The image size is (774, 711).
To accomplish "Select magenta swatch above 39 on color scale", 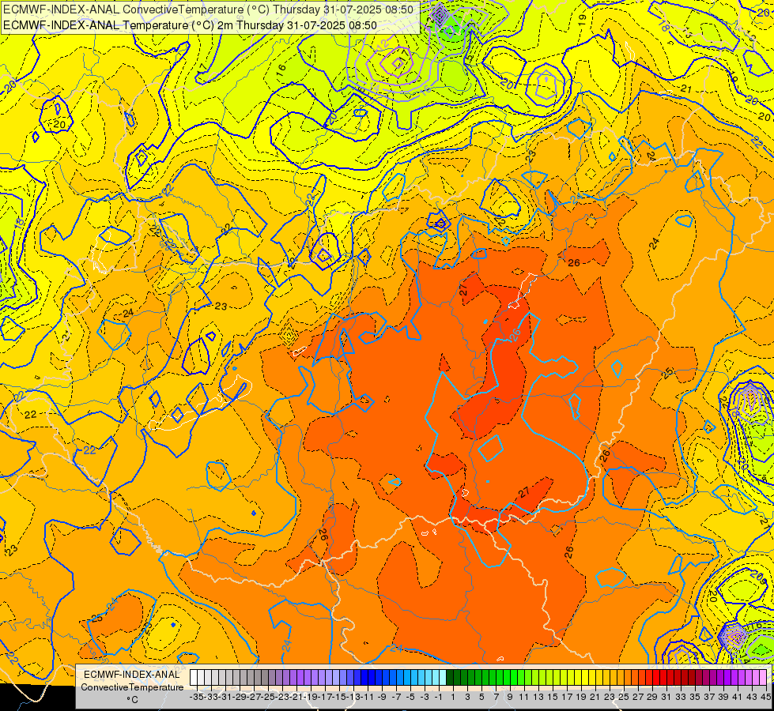I will (721, 677).
